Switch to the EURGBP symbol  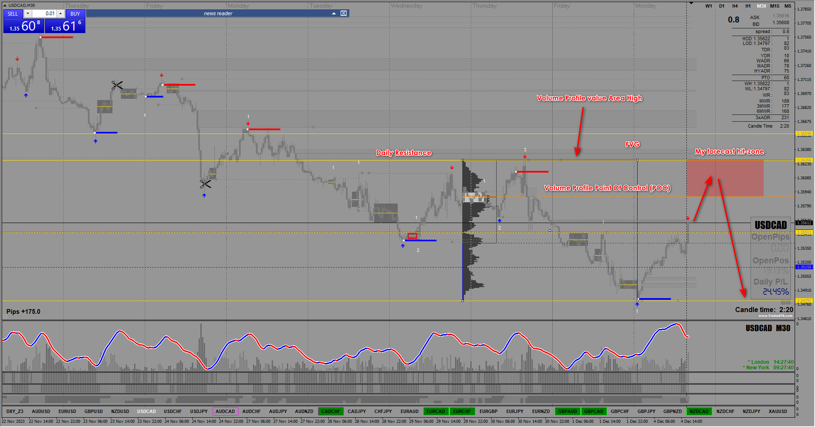pos(489,411)
